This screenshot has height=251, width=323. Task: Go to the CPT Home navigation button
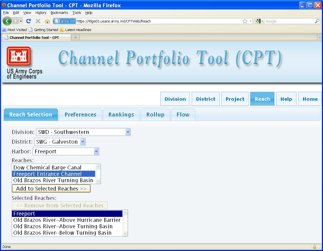(x=310, y=99)
